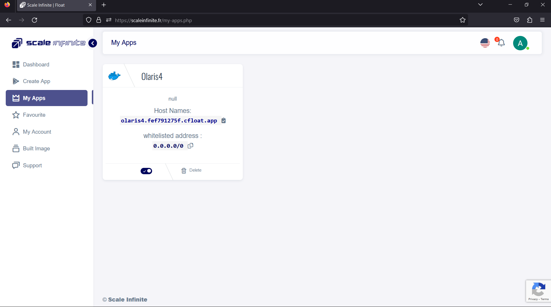Click the My Apps page heading

click(x=124, y=43)
